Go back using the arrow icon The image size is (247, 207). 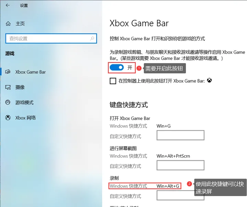[8, 5]
